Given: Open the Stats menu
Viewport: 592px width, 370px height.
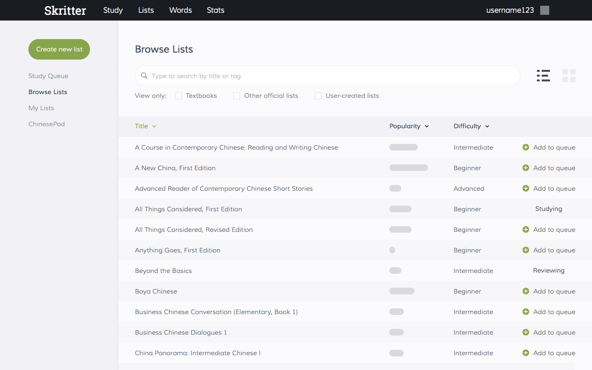Looking at the screenshot, I should click(x=215, y=10).
